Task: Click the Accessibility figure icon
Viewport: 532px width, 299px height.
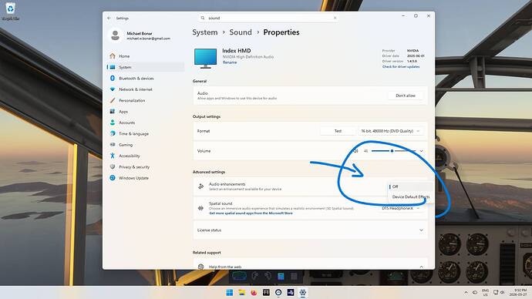Action: tap(113, 156)
